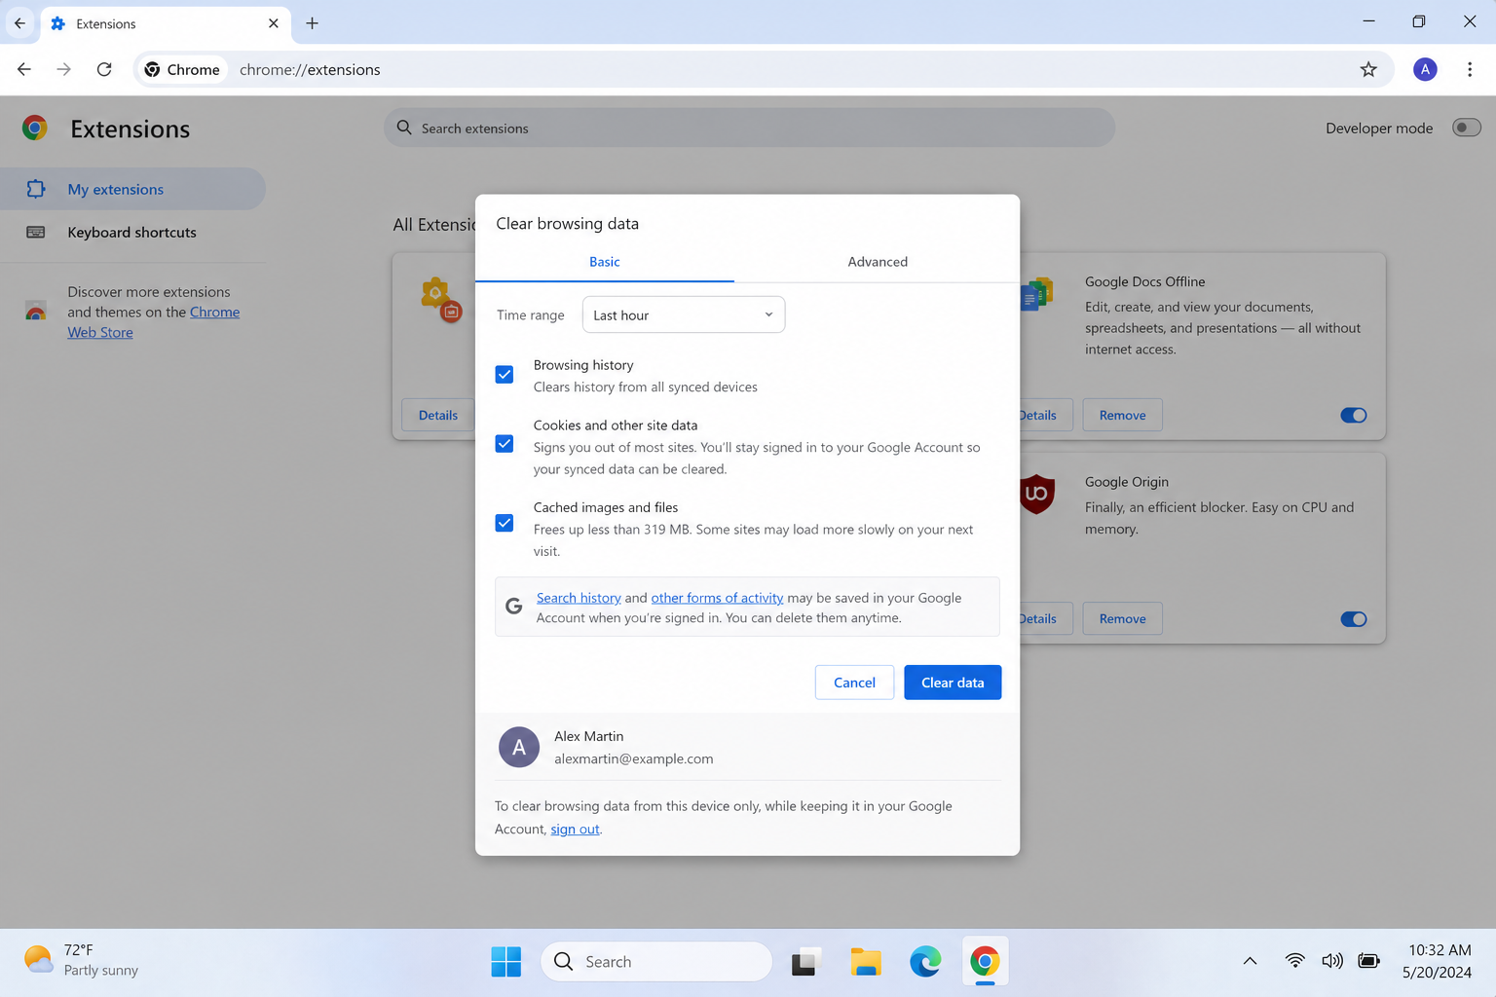Show hidden system tray icons

[x=1250, y=962]
